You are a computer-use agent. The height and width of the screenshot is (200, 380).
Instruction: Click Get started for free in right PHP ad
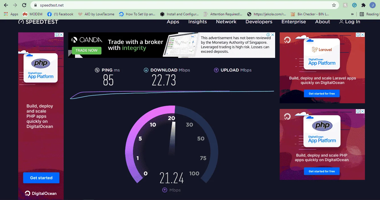pyautogui.click(x=322, y=171)
